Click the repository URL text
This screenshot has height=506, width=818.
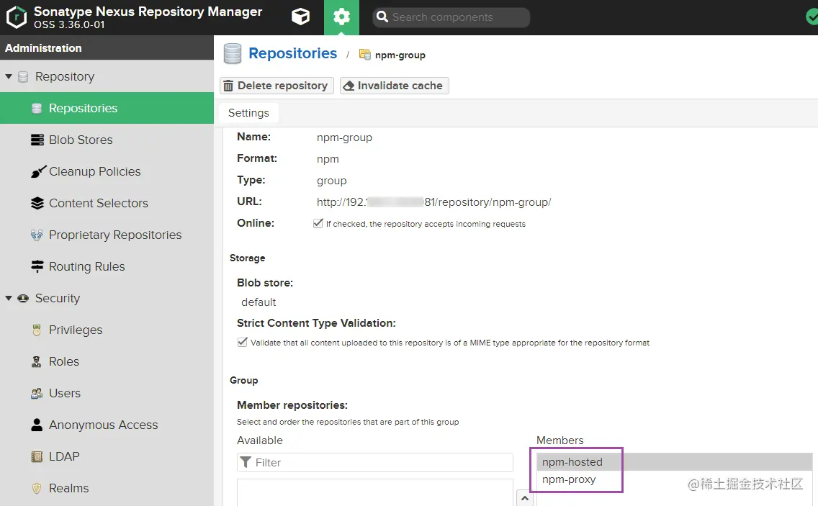[x=433, y=202]
